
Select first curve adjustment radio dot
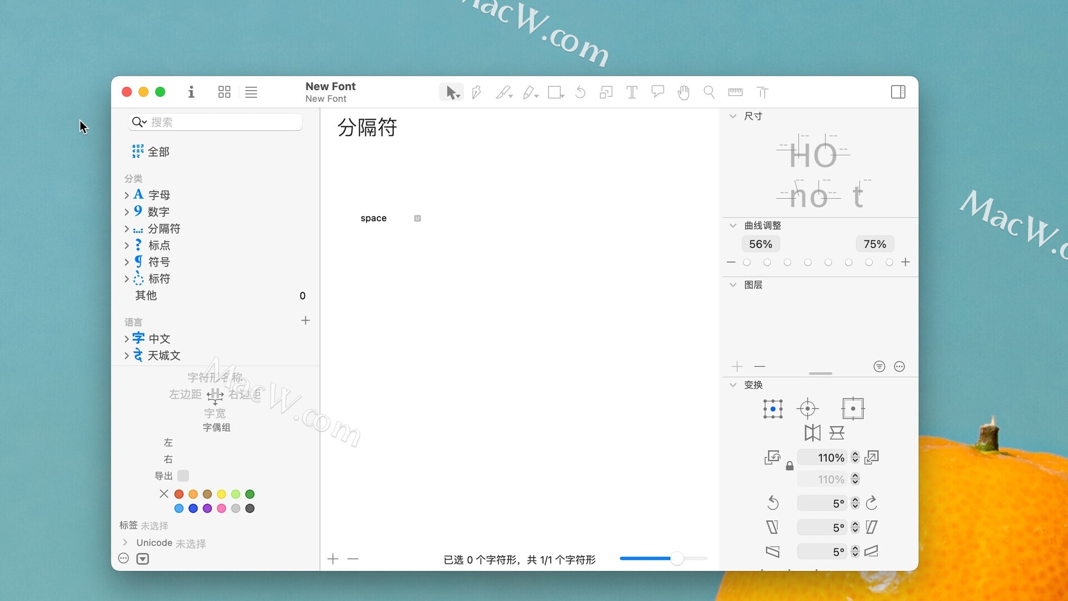(x=746, y=262)
